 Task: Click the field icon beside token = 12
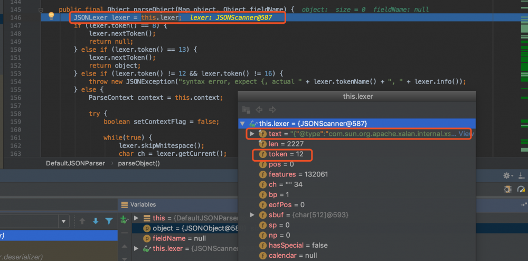(x=262, y=154)
